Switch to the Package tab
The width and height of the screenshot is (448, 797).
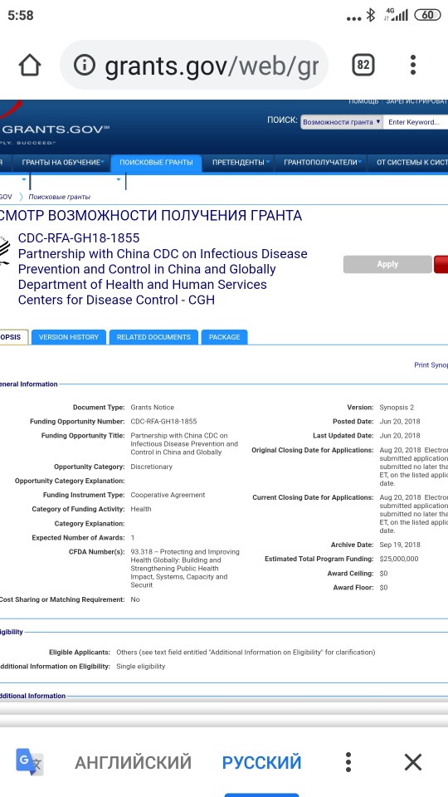pyautogui.click(x=224, y=337)
